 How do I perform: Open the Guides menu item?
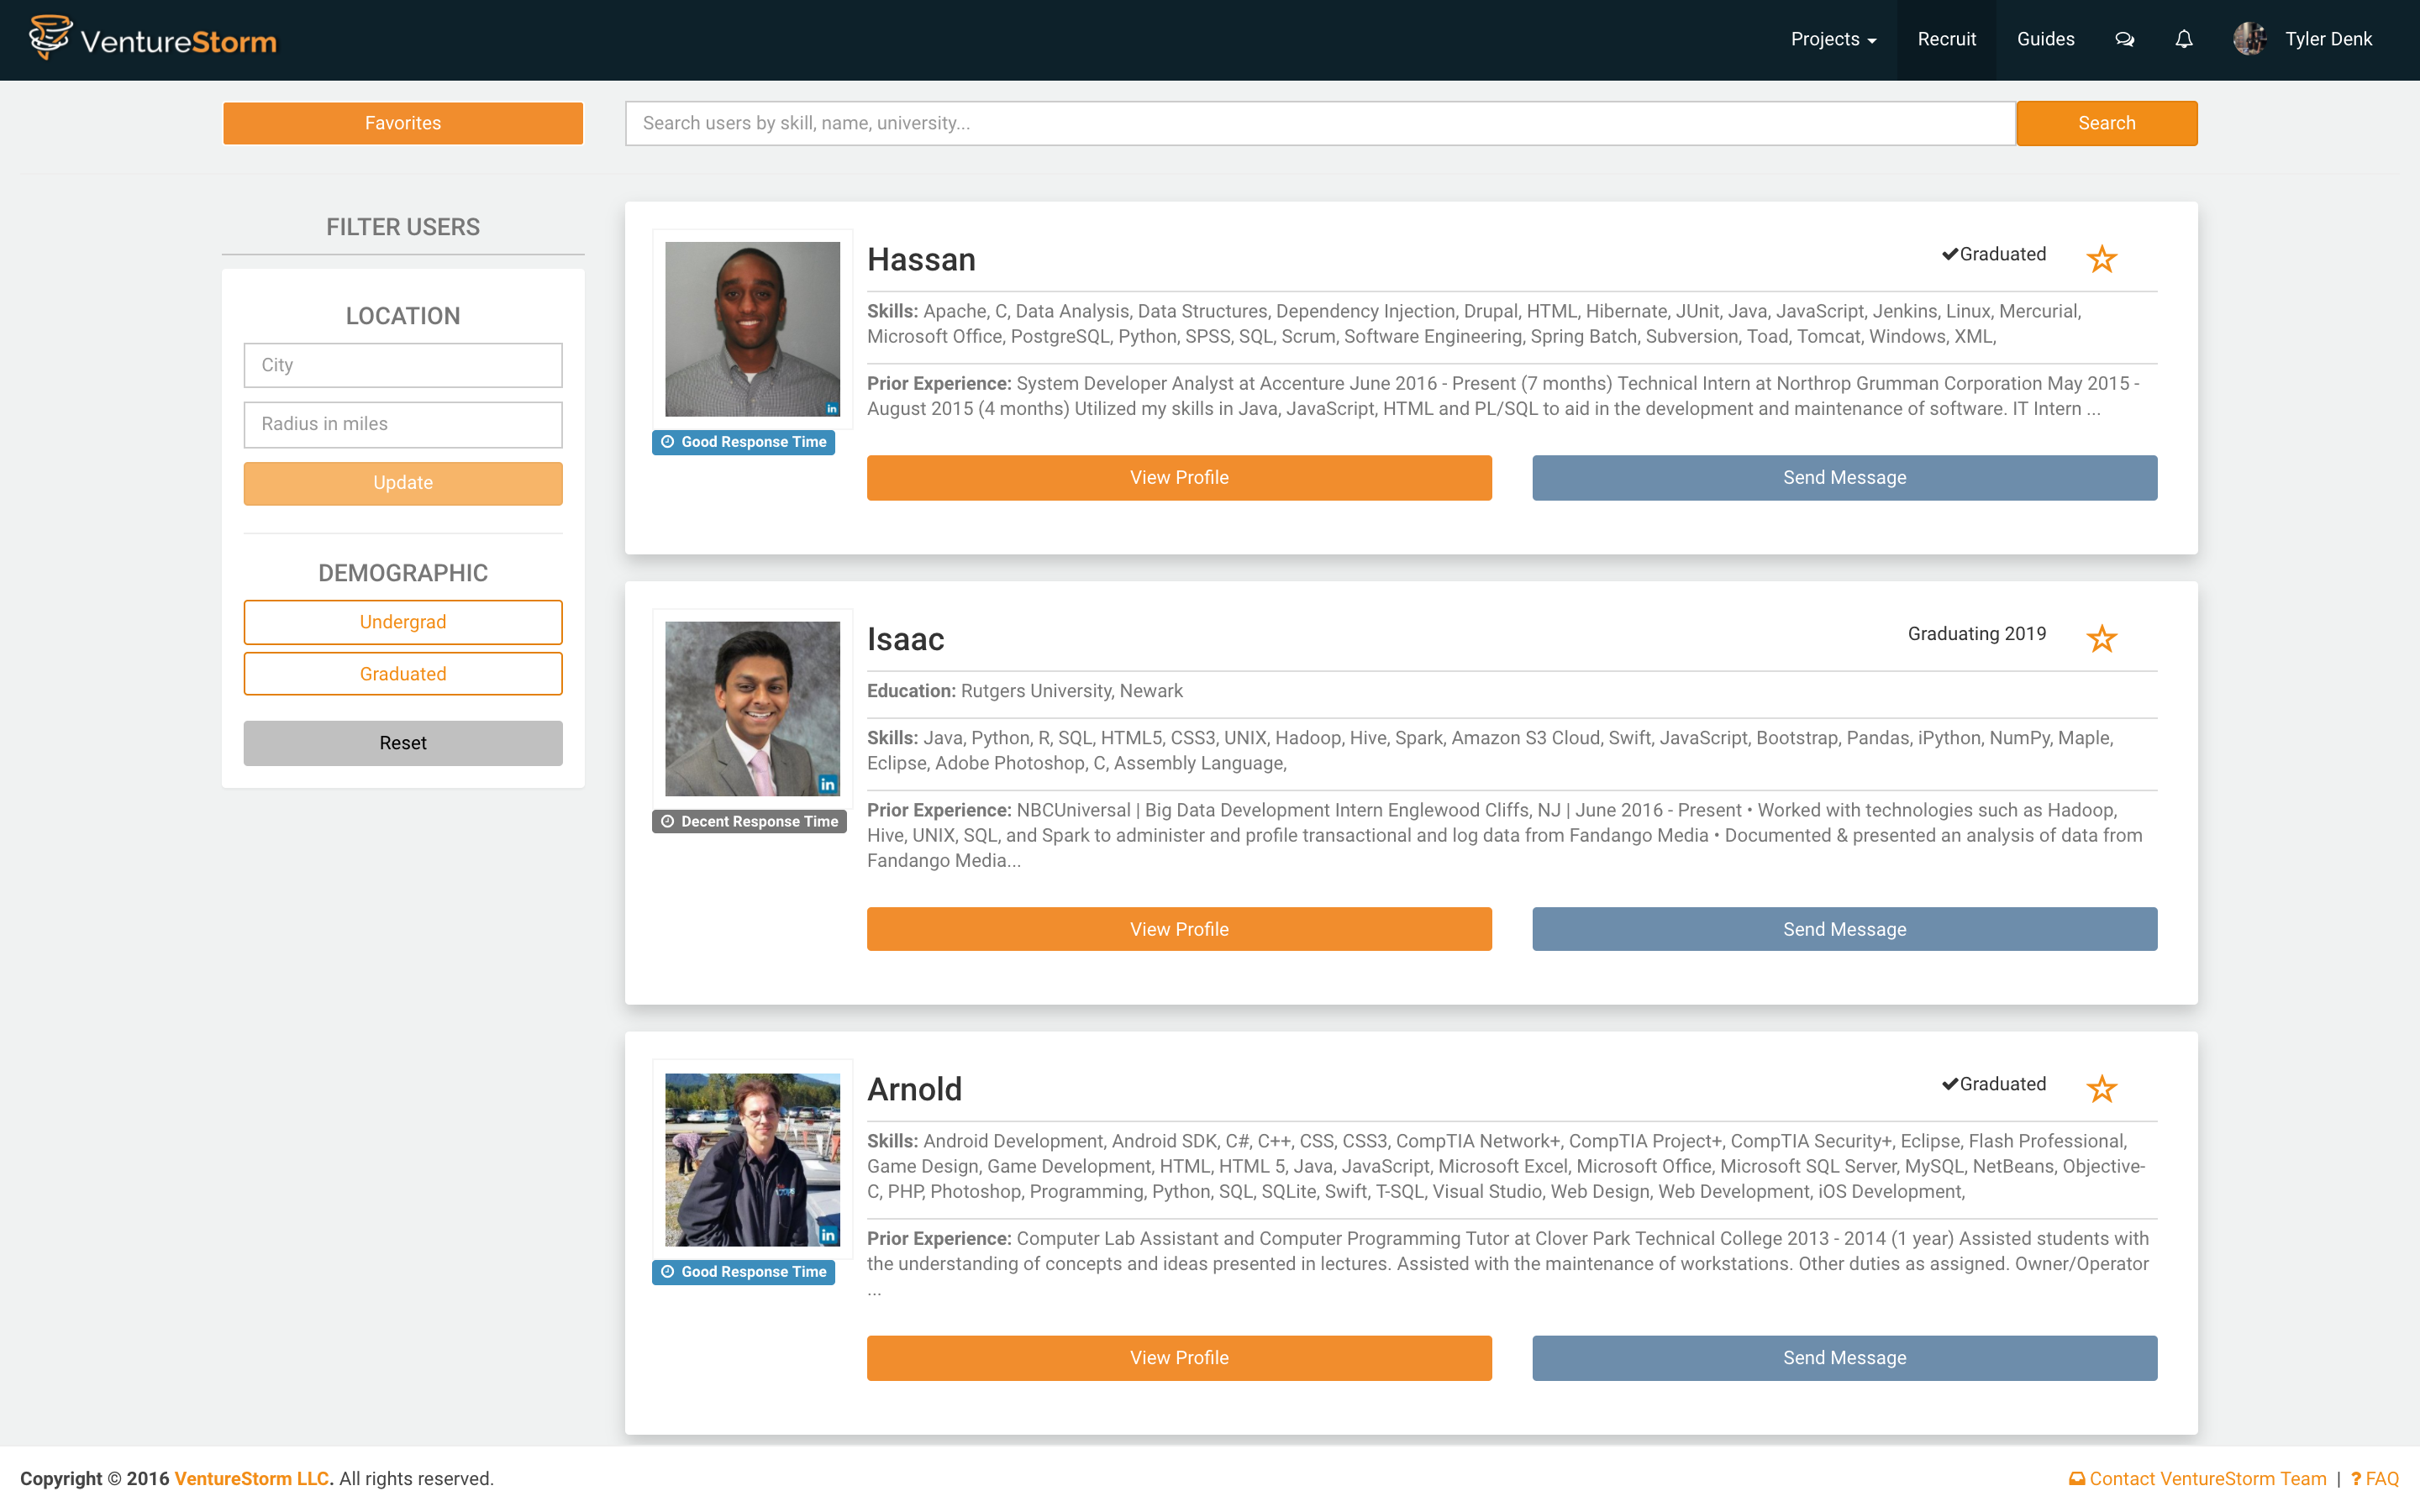pyautogui.click(x=2045, y=39)
